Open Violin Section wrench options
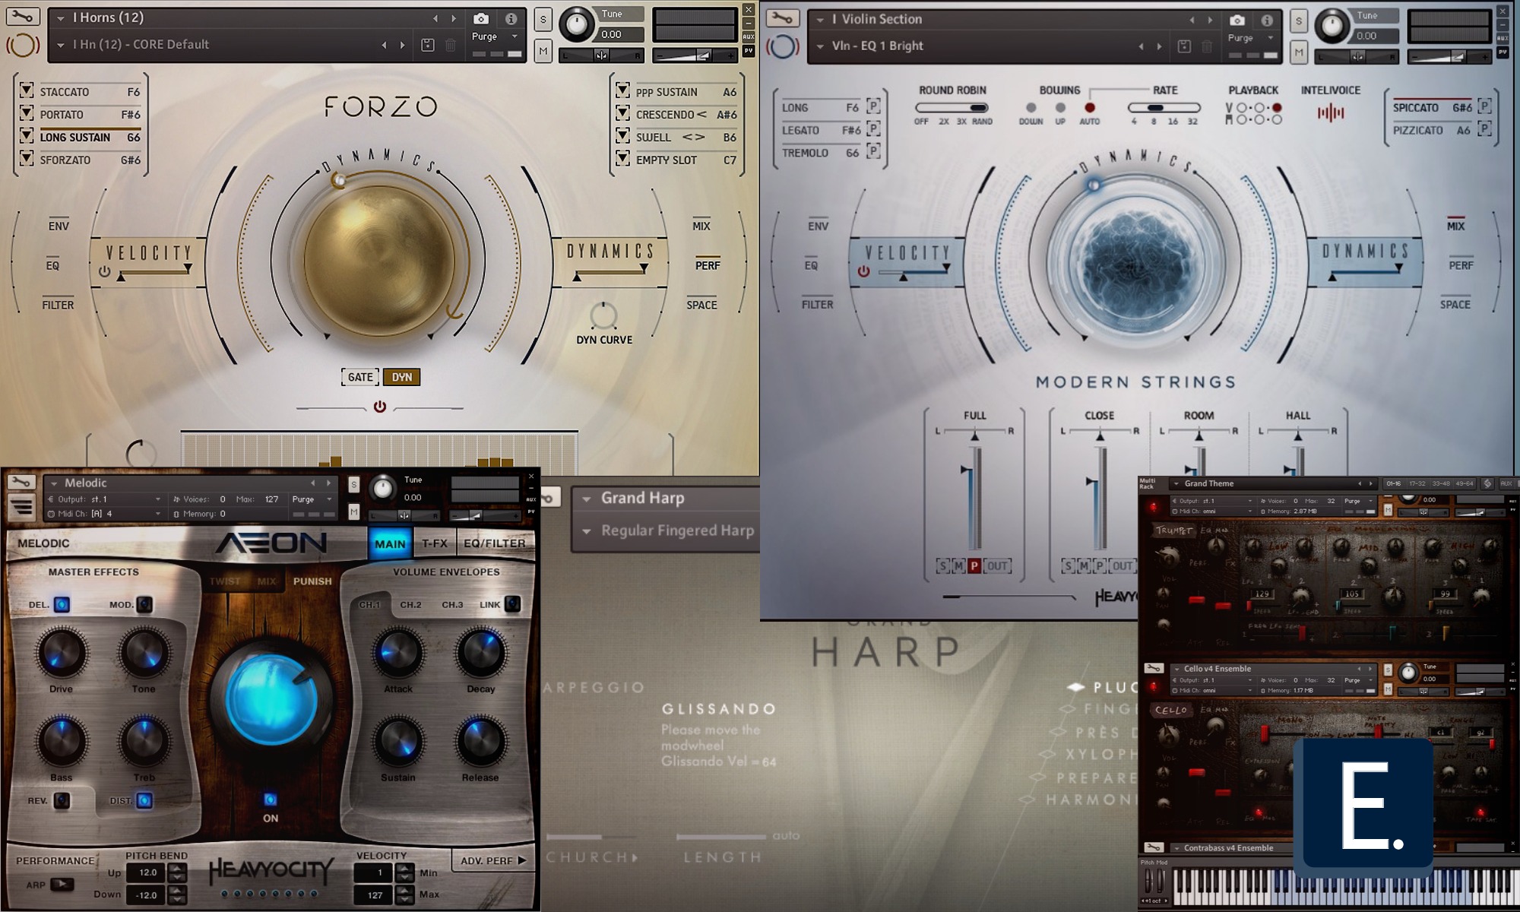Screen dimensions: 1520x912 782,17
